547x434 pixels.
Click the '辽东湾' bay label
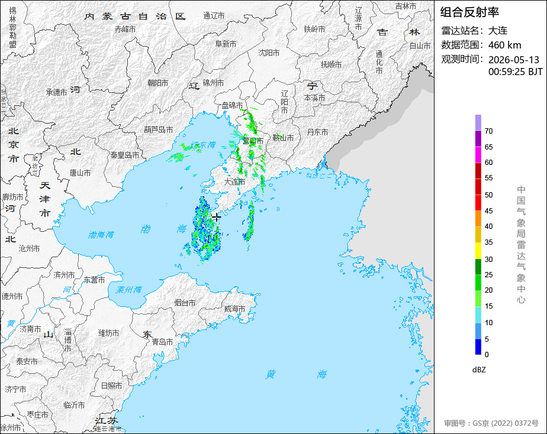[204, 145]
